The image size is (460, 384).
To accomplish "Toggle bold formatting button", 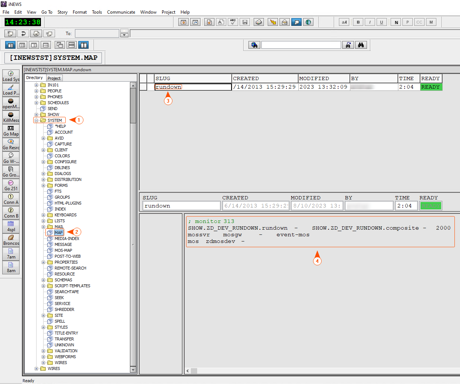I will (358, 22).
